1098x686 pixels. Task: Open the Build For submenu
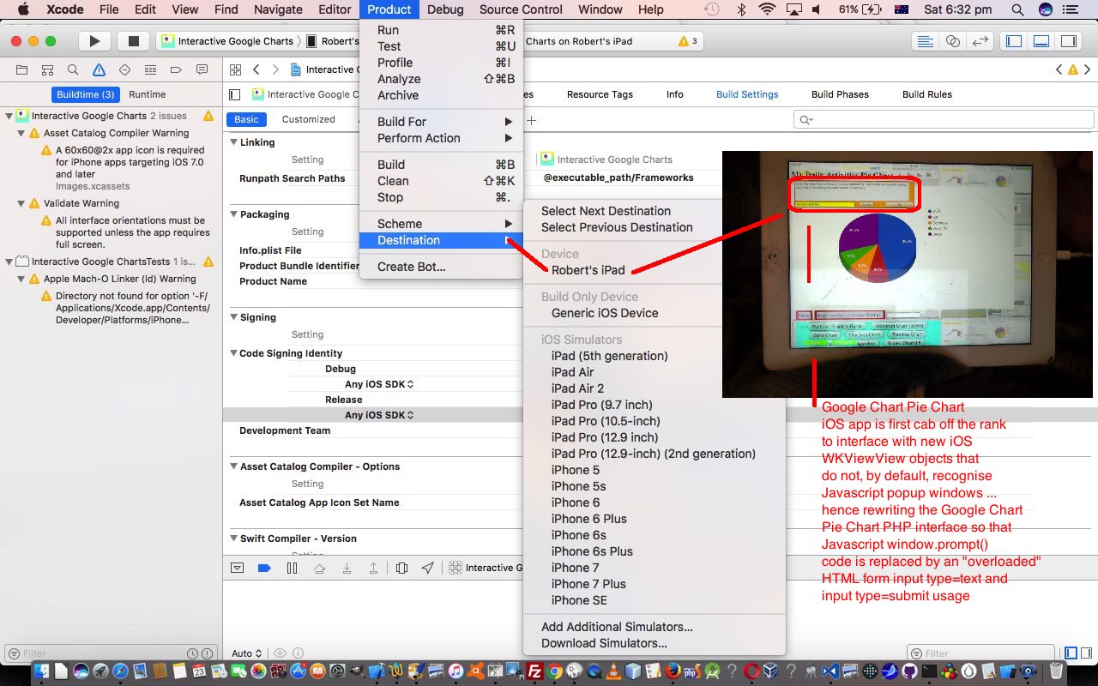click(442, 122)
